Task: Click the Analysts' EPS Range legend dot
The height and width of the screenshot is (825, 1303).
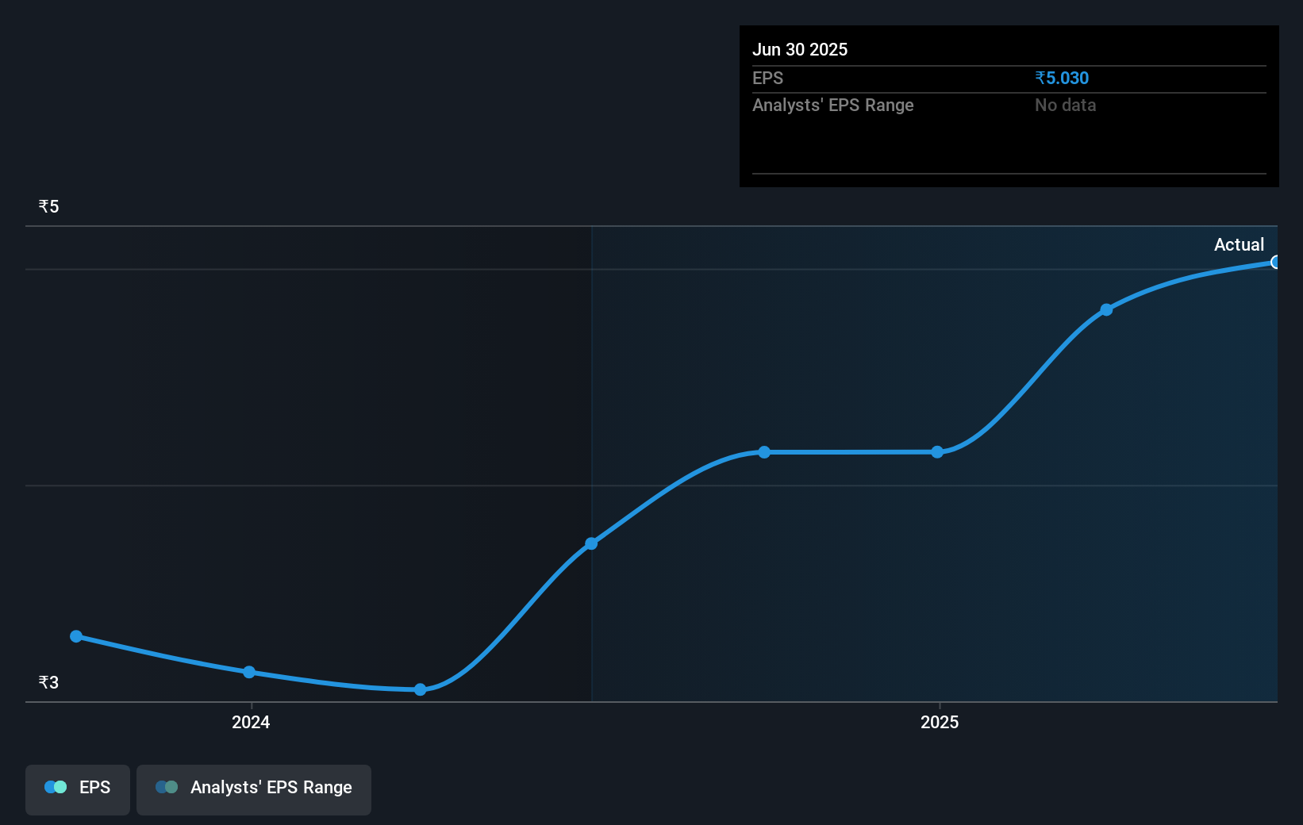Action: [x=167, y=787]
